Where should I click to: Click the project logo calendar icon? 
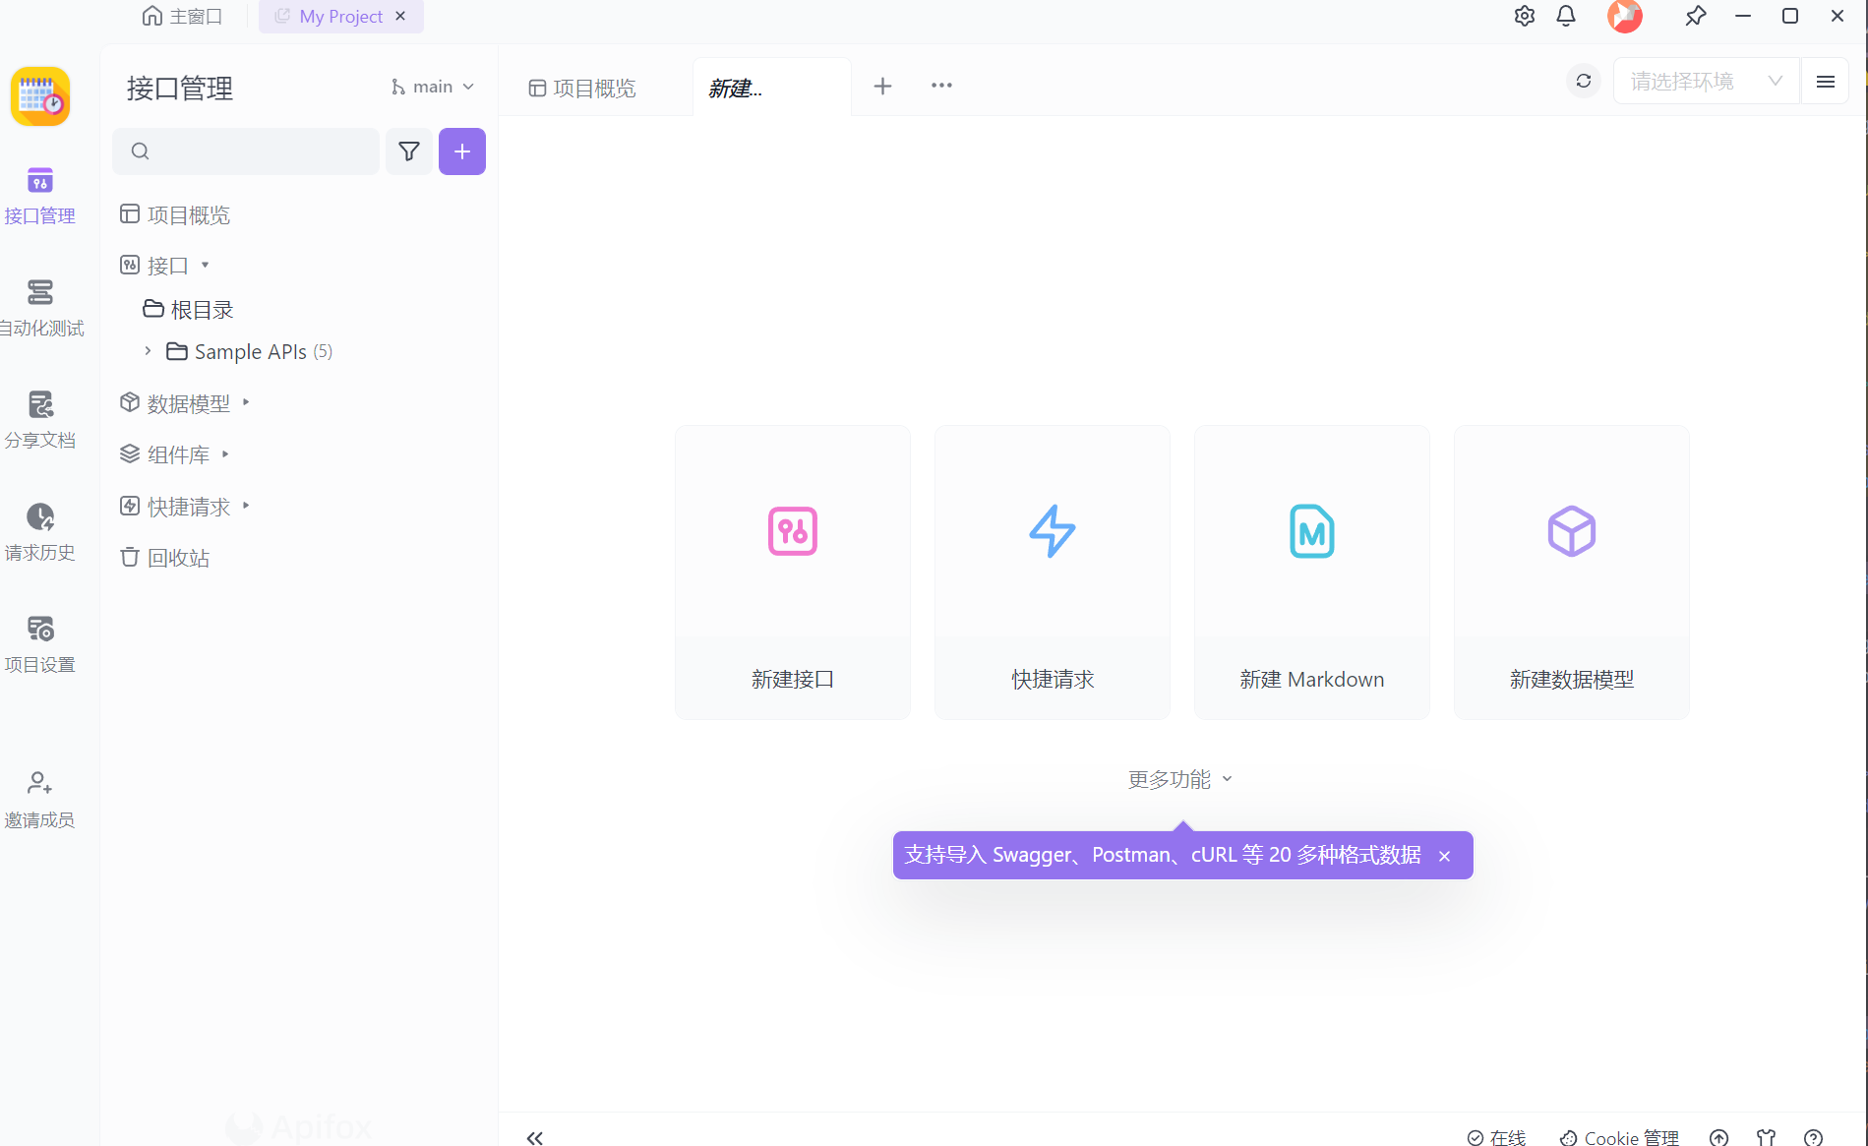coord(40,96)
